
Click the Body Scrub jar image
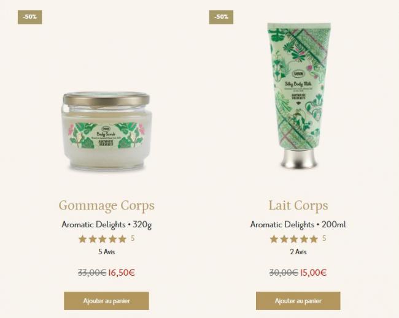coord(106,131)
